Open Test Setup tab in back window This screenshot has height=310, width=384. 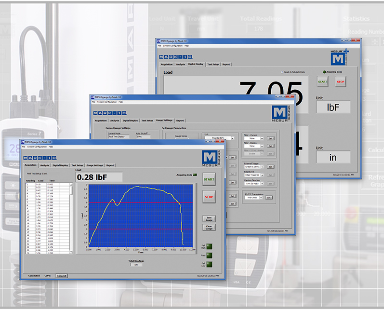coord(213,65)
